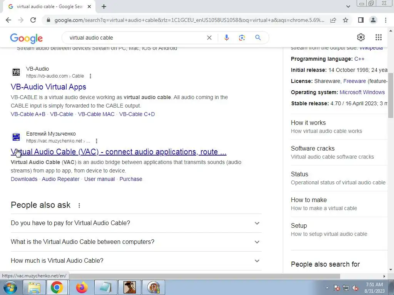Viewport: 394px width, 295px height.
Task: Open the Windows Start menu
Action: click(10, 287)
